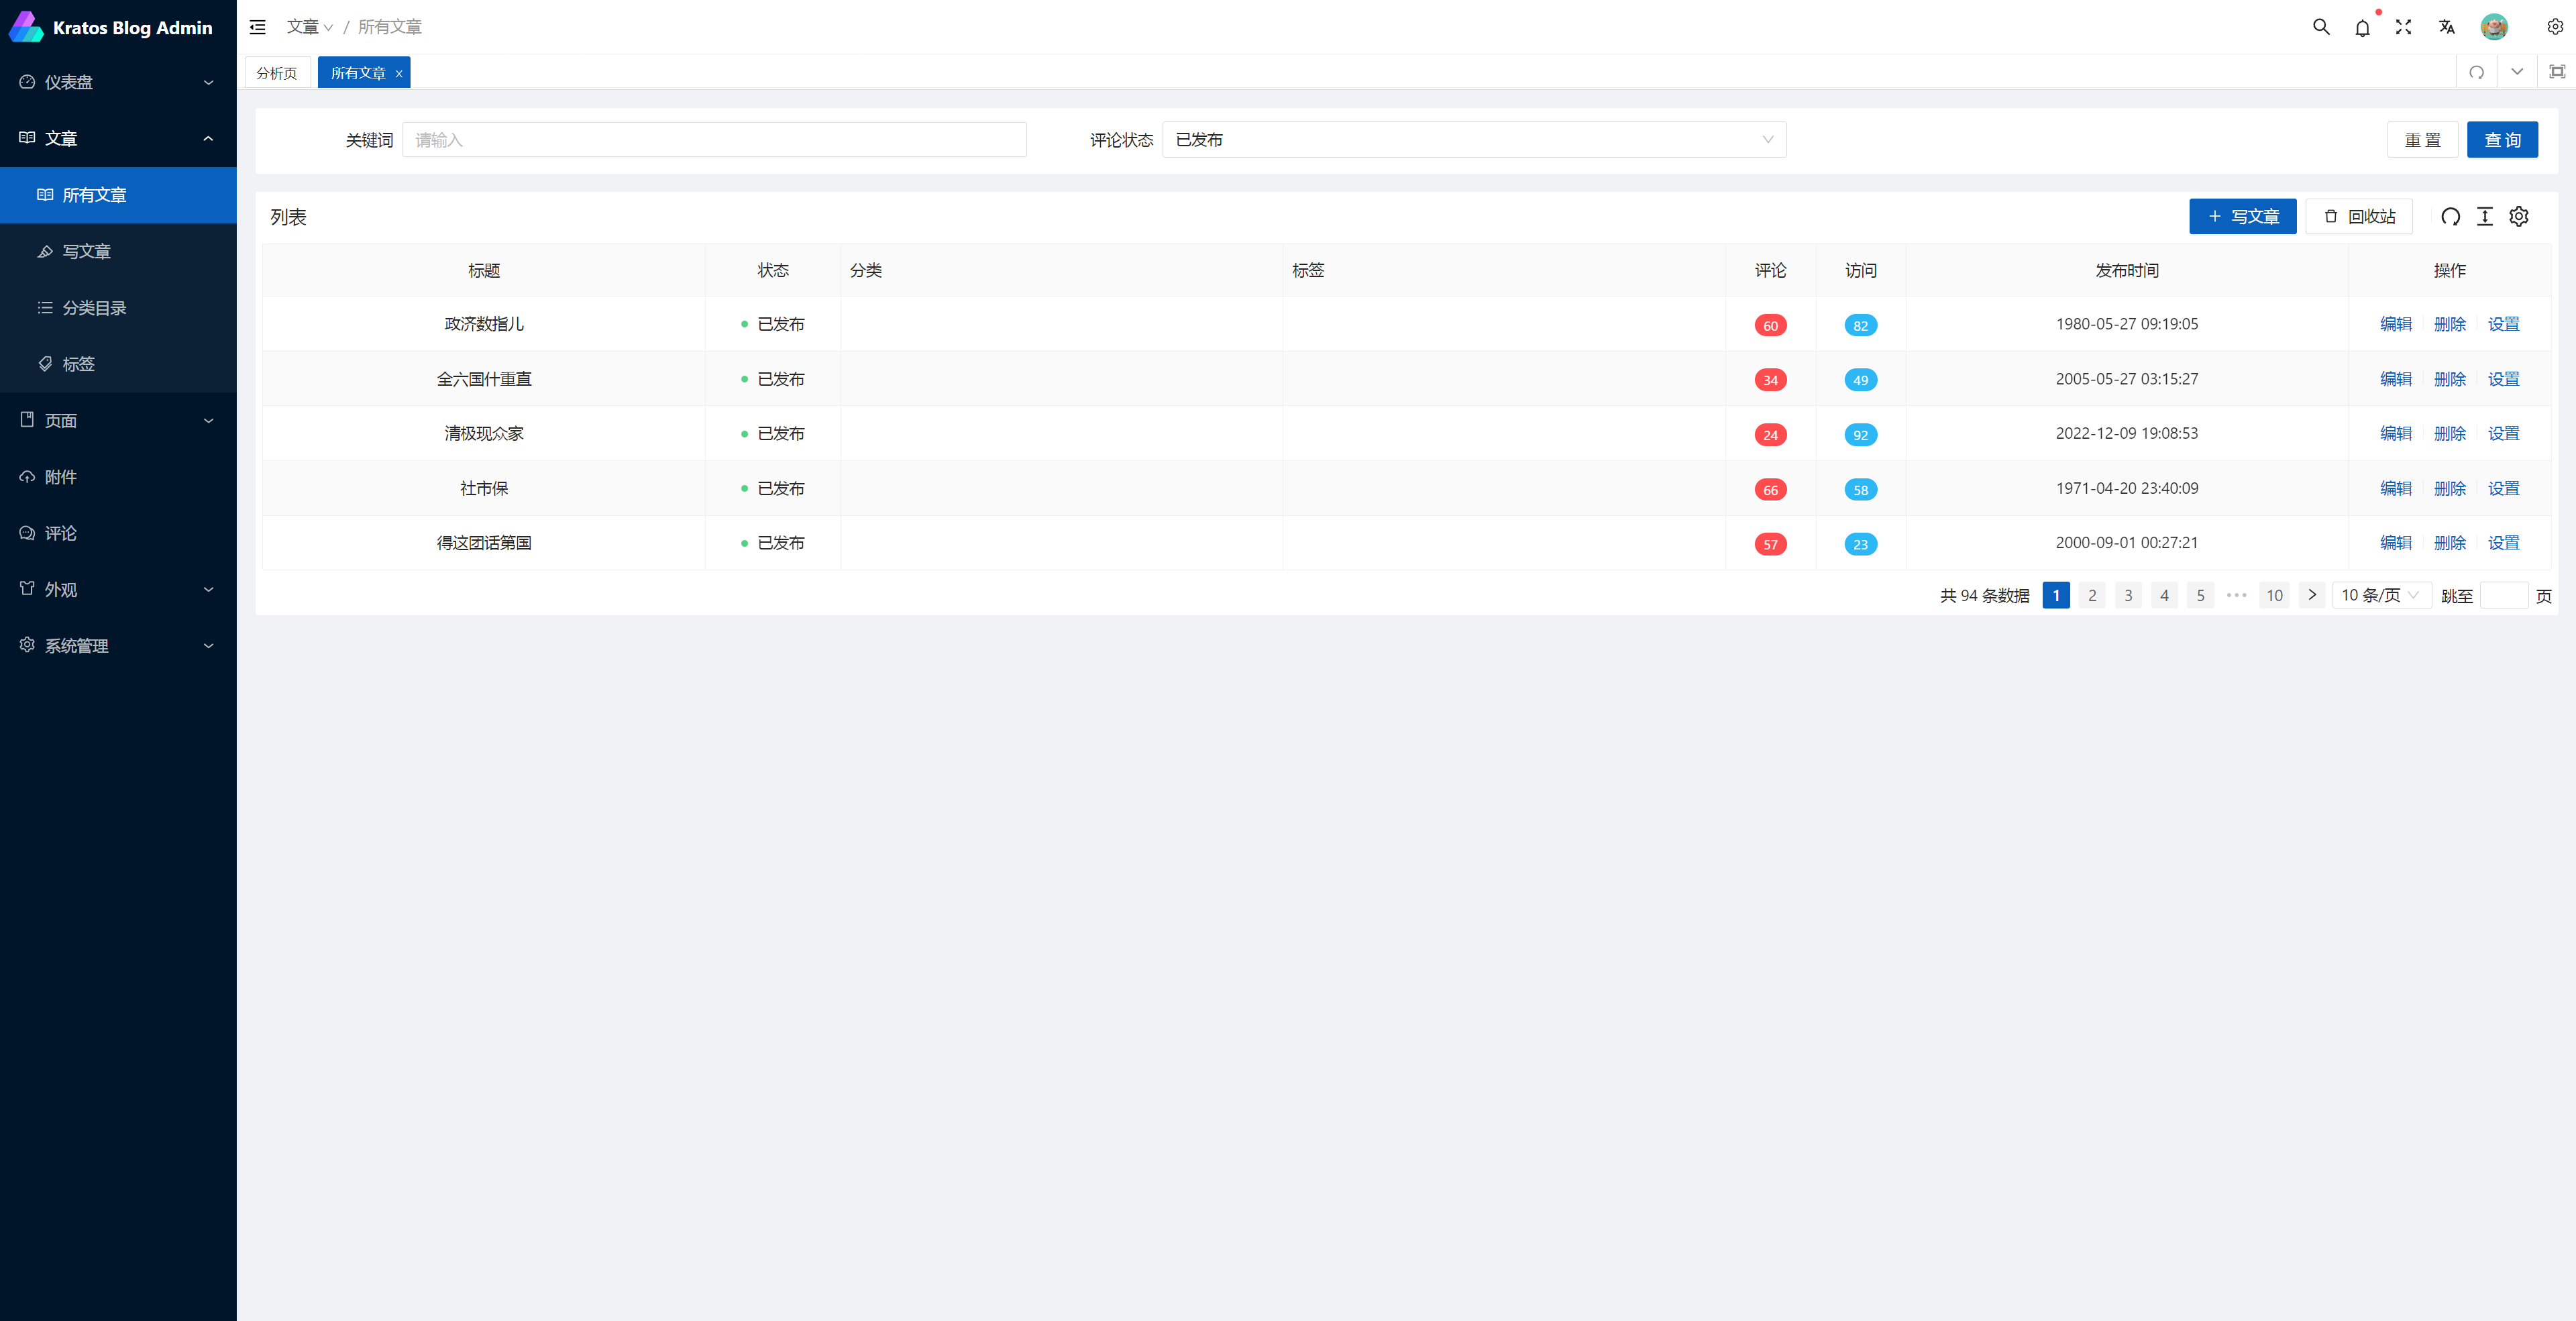Open notifications bell icon
Screen dimensions: 2576x1321
click(2362, 28)
